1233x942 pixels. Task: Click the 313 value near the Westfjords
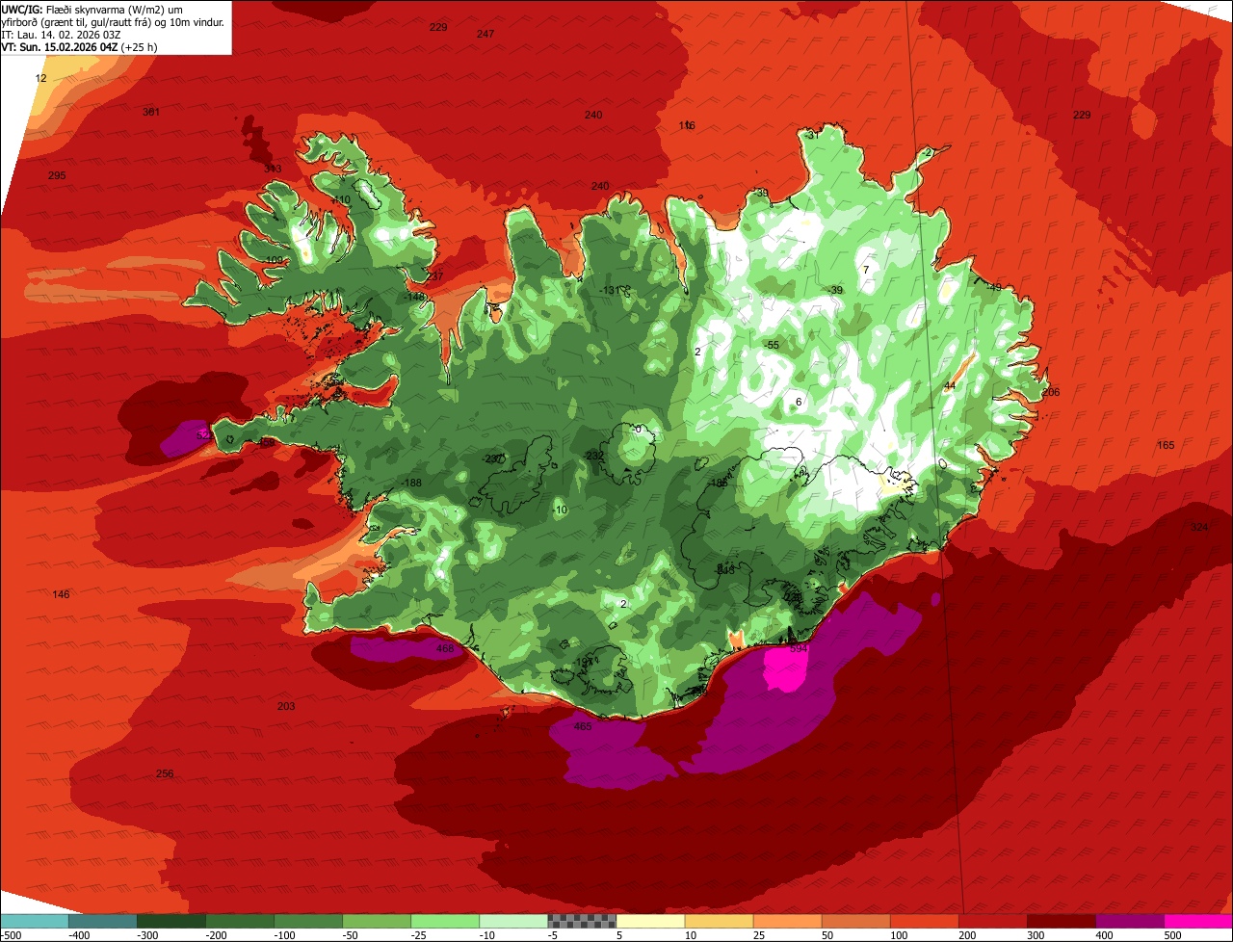pos(273,169)
